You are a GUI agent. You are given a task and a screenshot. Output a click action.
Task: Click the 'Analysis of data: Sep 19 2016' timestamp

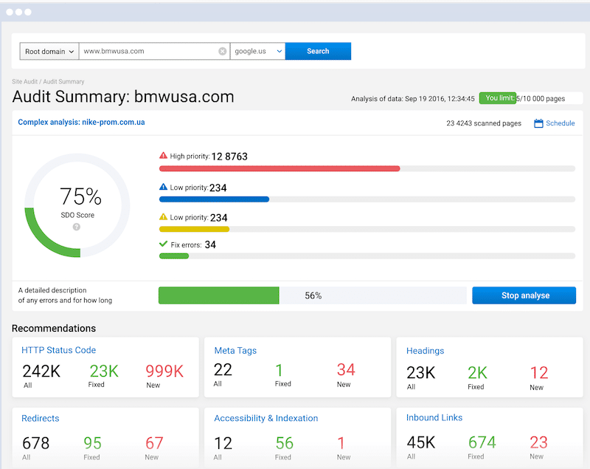pyautogui.click(x=413, y=99)
